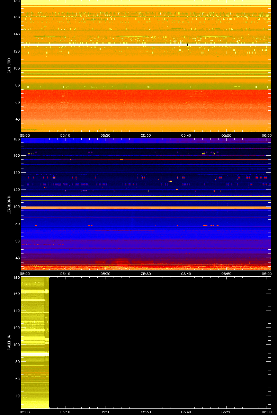Click 06:00 under the Learmonth plot

pyautogui.click(x=267, y=274)
